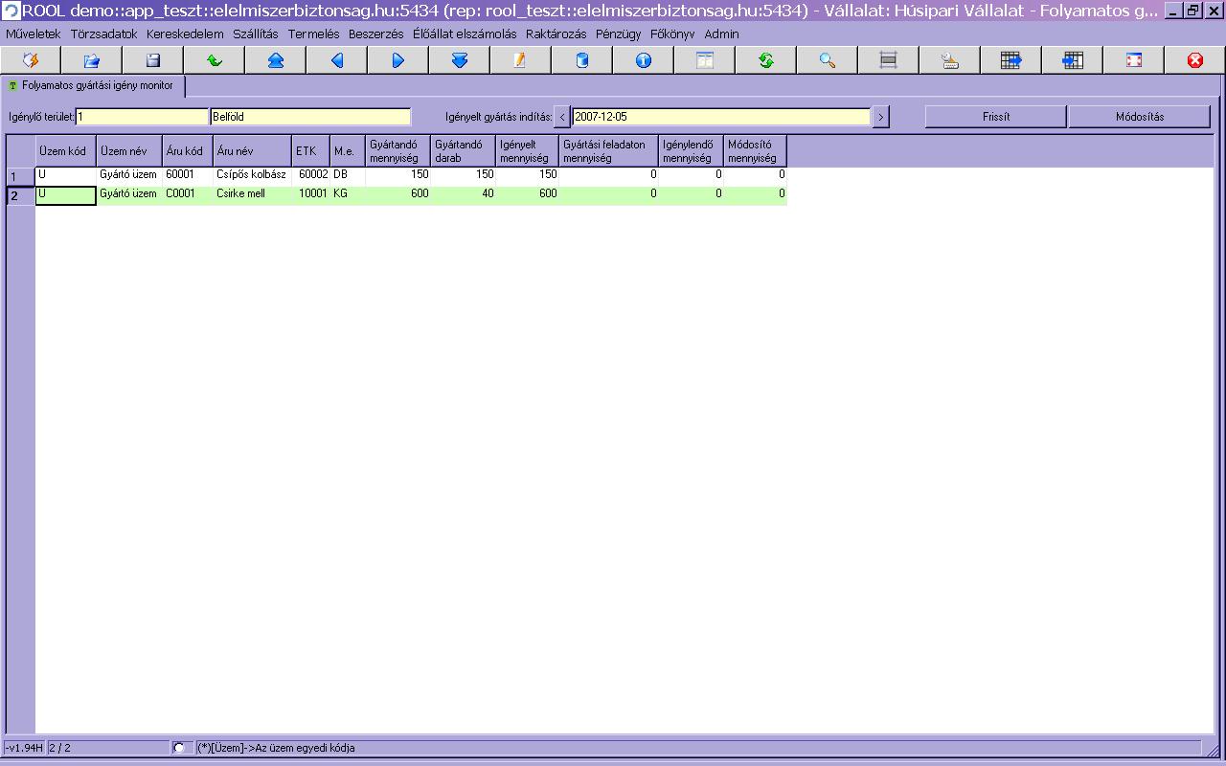Select the Csípős kolbász row cell

[251, 175]
